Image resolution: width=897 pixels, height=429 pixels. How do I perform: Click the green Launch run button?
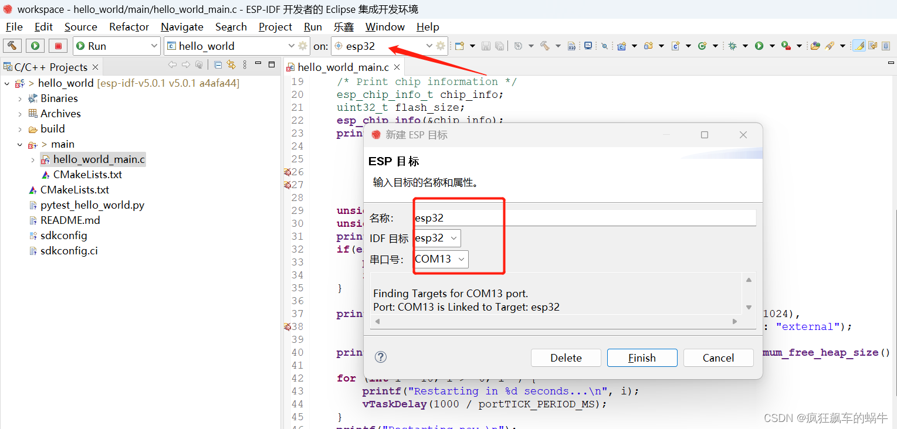(x=35, y=46)
